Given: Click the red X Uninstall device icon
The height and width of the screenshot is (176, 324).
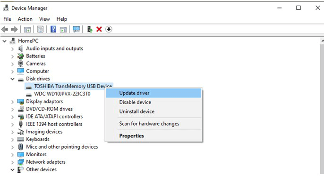Looking at the screenshot, I should [x=99, y=29].
